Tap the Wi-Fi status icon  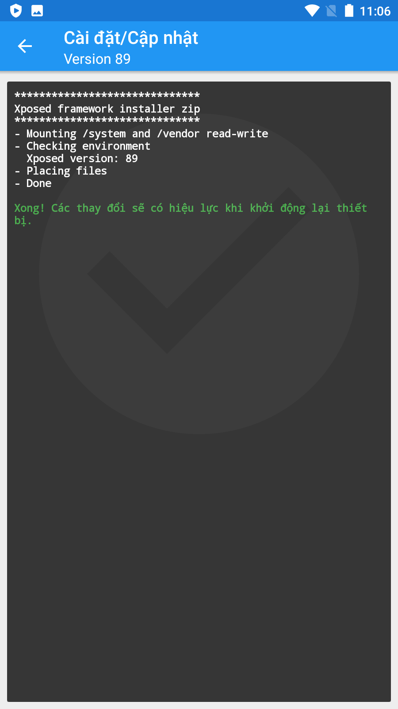click(x=312, y=11)
